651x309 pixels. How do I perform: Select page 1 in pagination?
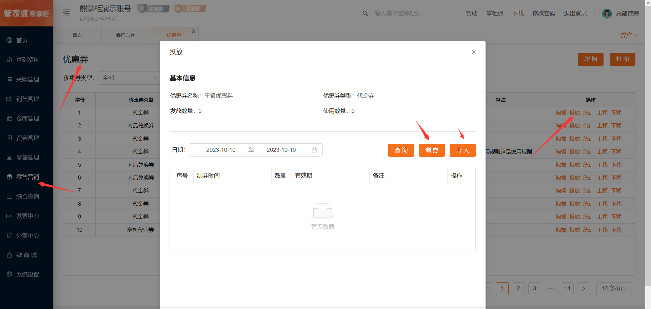tap(502, 289)
